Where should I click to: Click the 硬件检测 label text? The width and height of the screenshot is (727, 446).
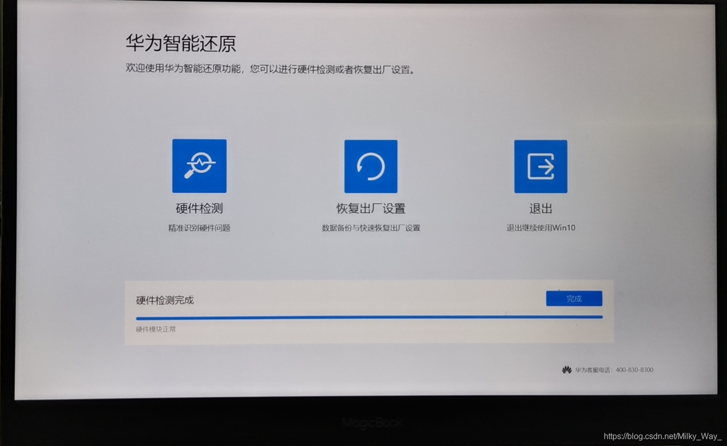[x=199, y=208]
